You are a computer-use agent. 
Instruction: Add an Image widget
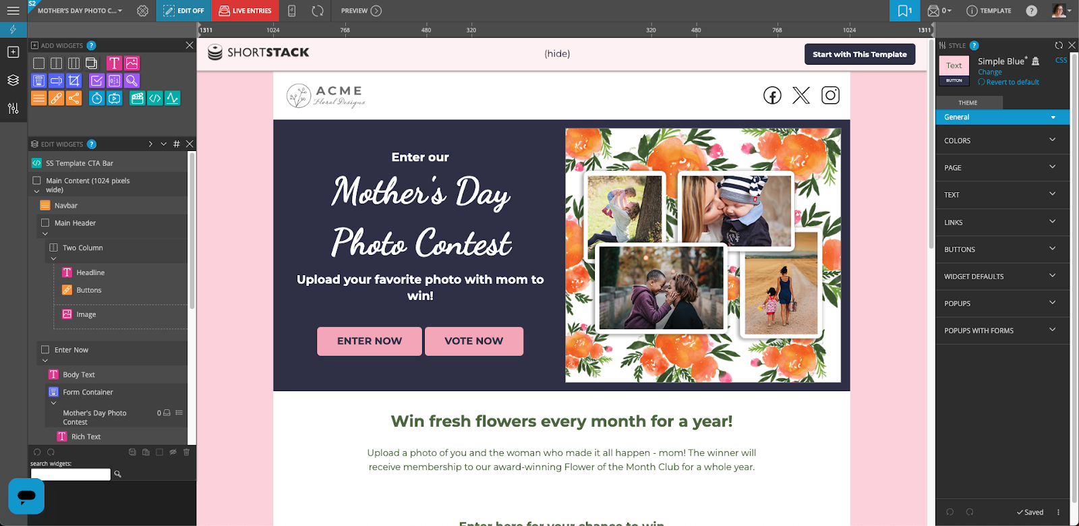(132, 63)
